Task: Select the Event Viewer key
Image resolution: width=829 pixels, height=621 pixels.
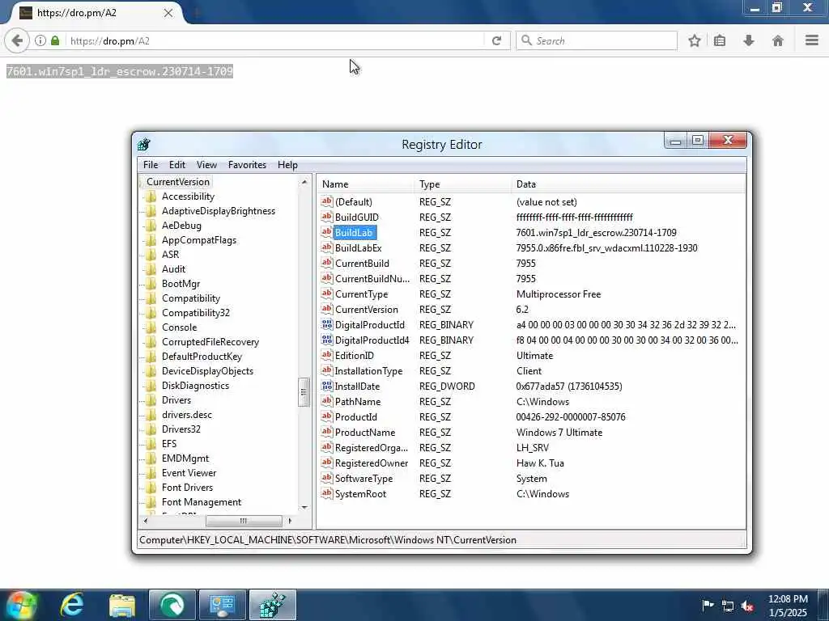Action: click(189, 473)
